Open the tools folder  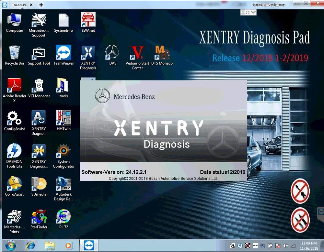click(63, 88)
